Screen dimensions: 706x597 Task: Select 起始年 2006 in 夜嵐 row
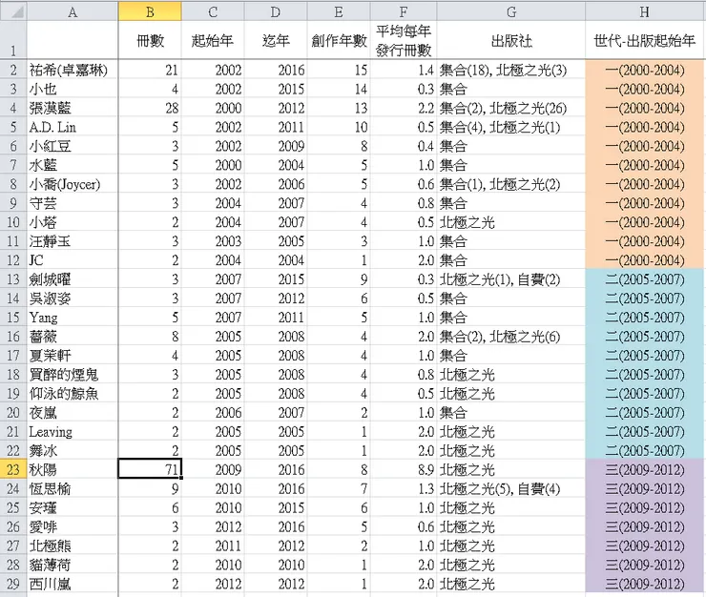213,412
